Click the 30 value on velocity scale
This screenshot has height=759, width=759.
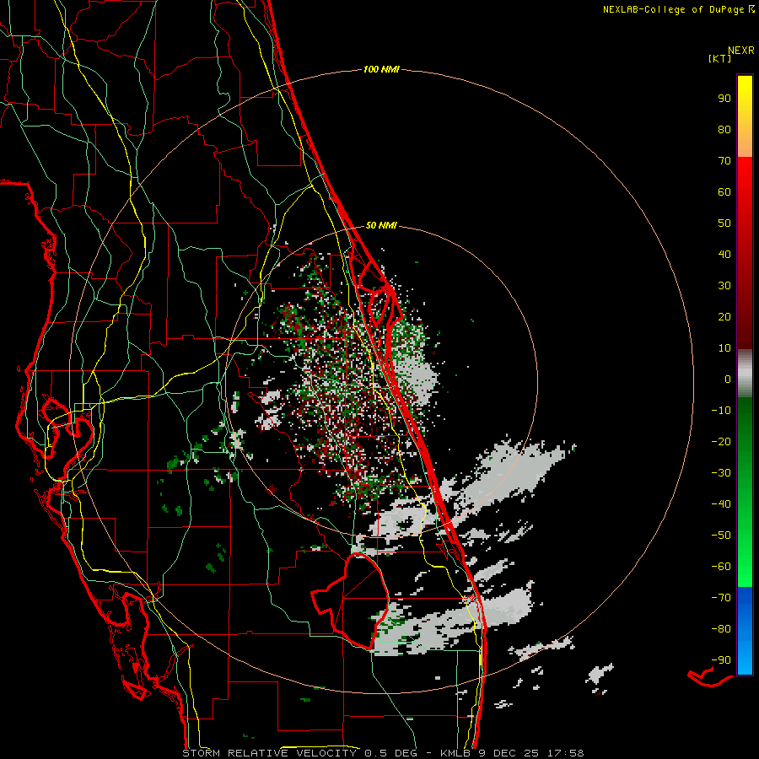click(x=724, y=286)
